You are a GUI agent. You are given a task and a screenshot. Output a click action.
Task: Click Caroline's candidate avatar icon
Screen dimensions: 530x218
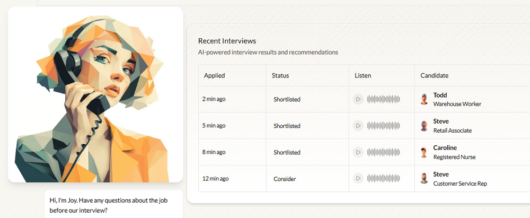[x=424, y=152]
